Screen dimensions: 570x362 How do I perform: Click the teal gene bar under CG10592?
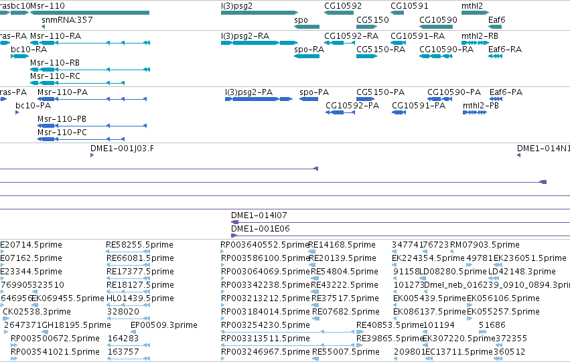click(339, 13)
